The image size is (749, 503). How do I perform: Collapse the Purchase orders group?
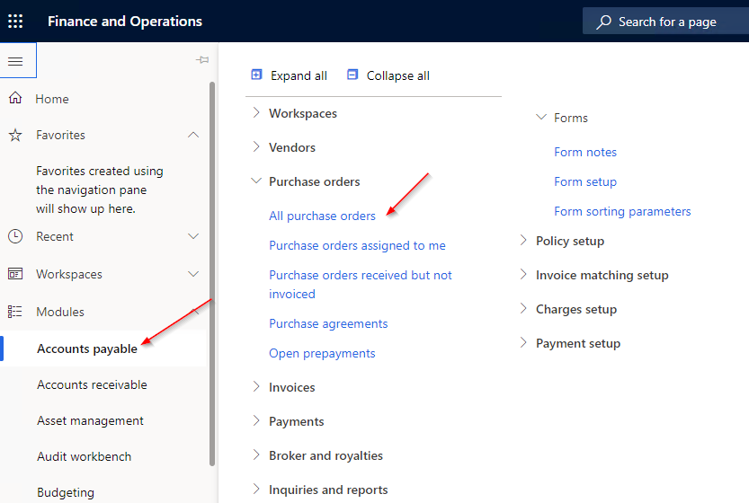click(256, 181)
